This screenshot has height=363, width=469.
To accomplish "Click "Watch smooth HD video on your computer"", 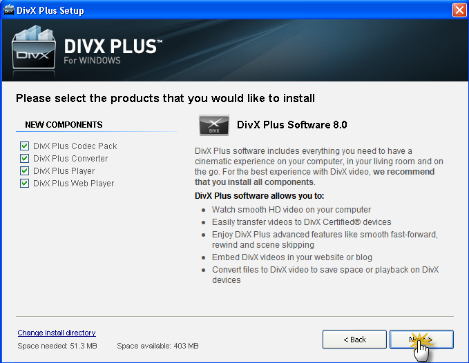I will pyautogui.click(x=291, y=210).
